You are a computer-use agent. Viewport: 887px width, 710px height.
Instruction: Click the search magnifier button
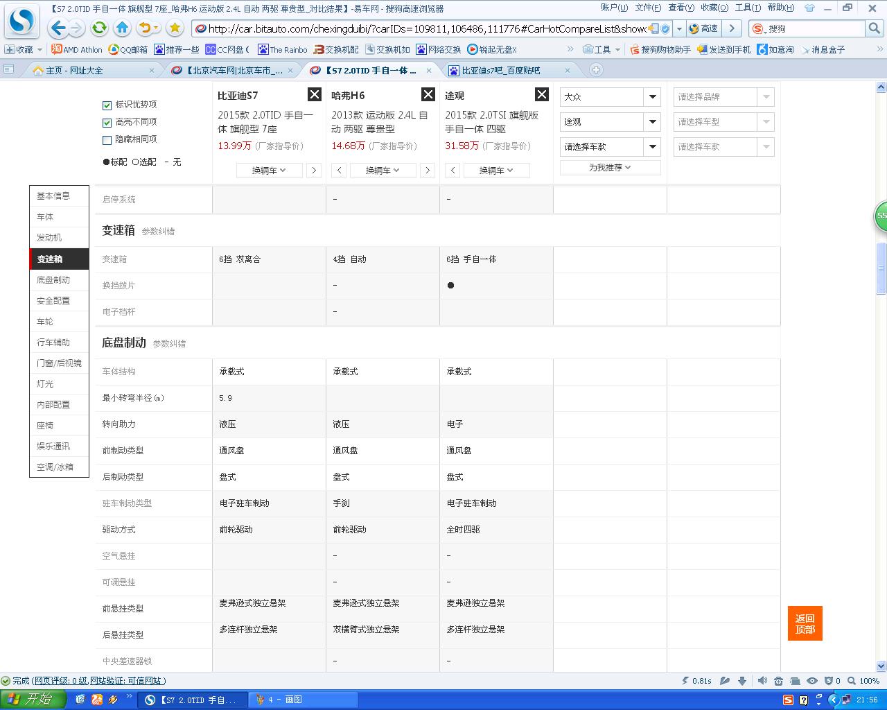[875, 28]
